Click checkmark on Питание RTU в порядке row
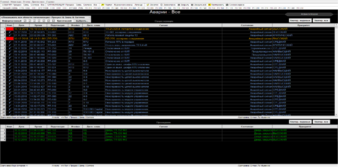The width and height of the screenshot is (338, 167). pyautogui.click(x=10, y=42)
